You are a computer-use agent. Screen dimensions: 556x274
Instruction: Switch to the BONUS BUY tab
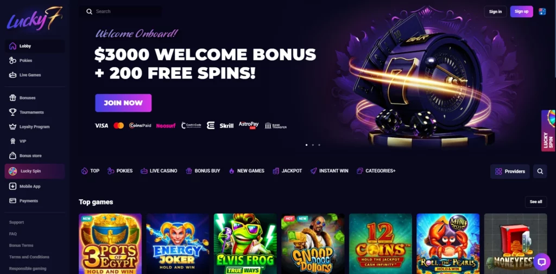[203, 171]
